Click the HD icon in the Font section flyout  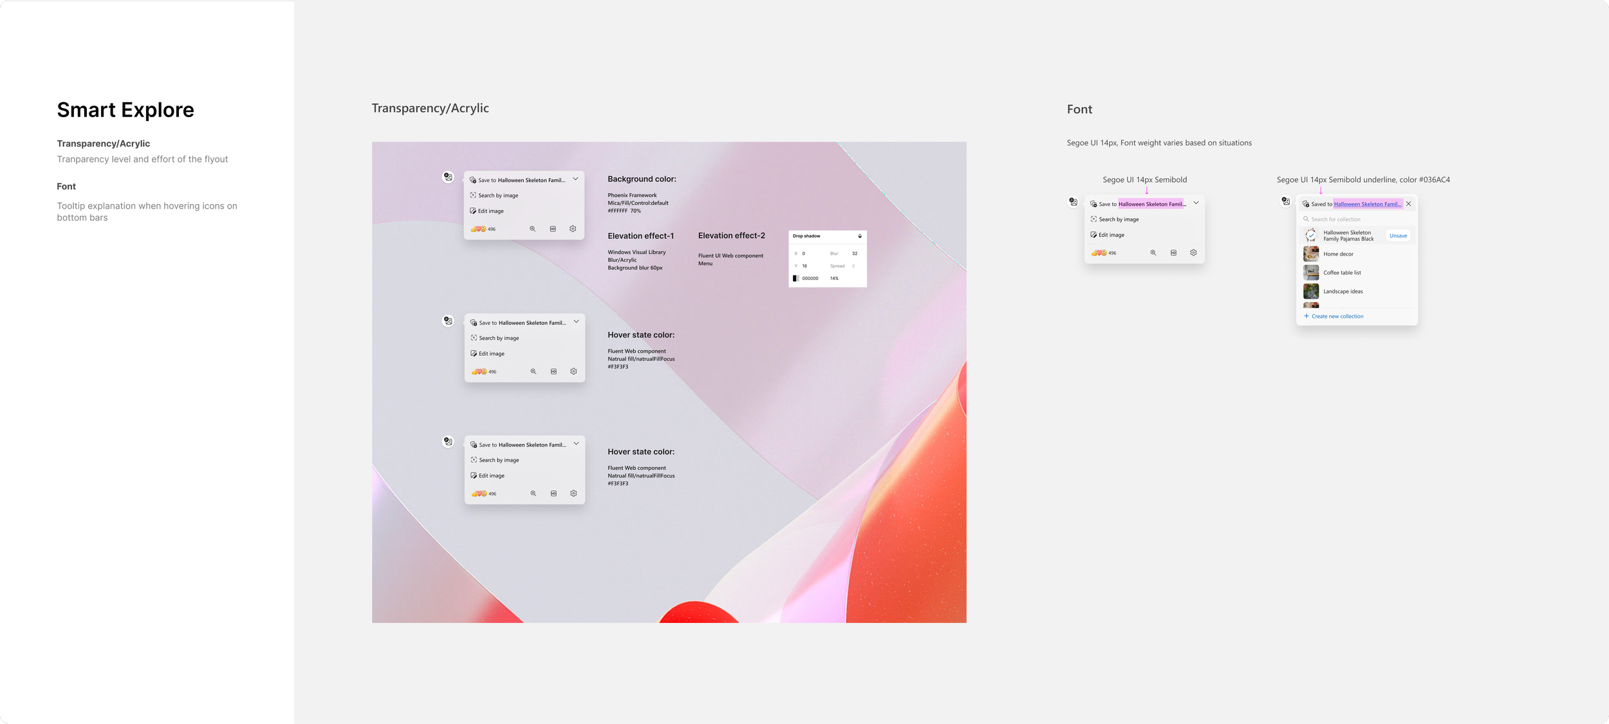tap(1173, 253)
